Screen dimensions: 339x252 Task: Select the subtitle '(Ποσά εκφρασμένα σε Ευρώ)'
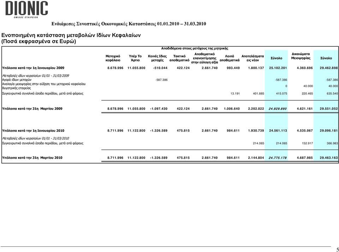click(39, 41)
